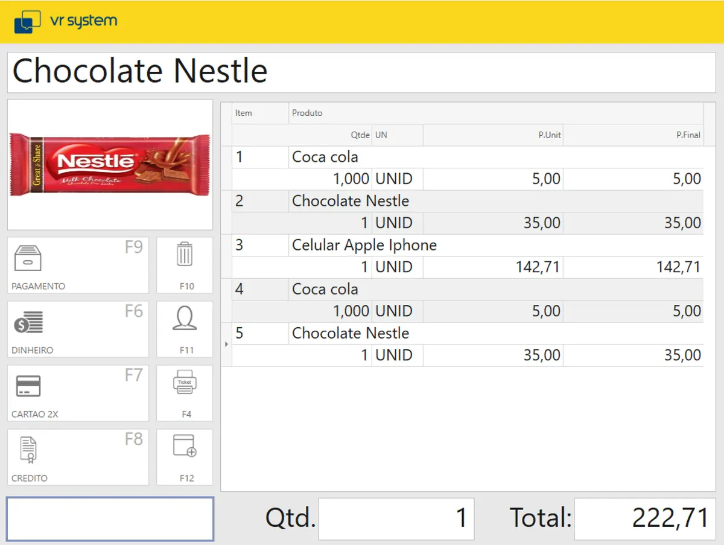Click the P.Unit column header
The height and width of the screenshot is (545, 724).
[x=493, y=135]
